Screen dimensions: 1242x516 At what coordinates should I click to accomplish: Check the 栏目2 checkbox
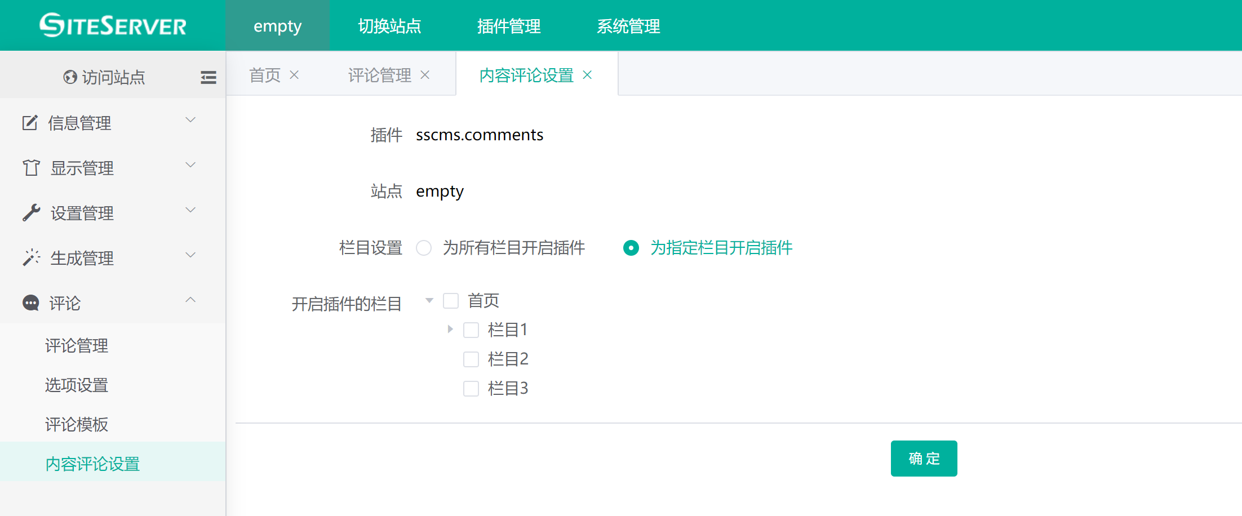[471, 359]
